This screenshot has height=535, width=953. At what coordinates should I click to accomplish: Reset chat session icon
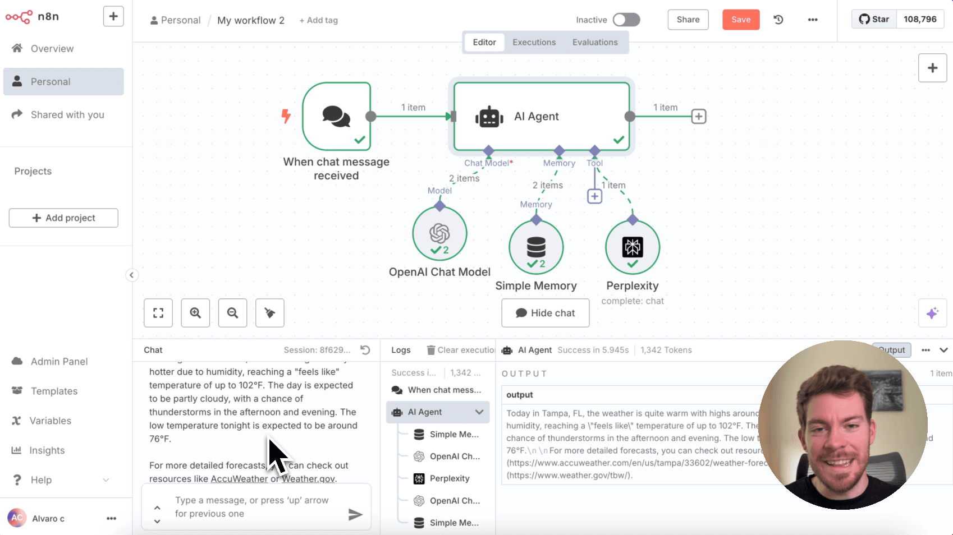pyautogui.click(x=365, y=350)
